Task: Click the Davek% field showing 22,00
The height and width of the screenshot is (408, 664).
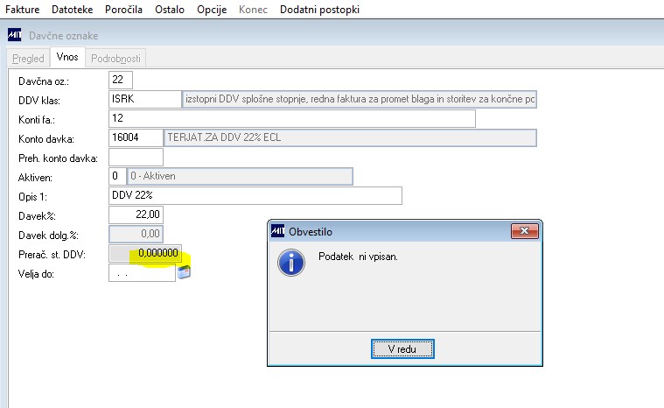Action: coord(136,215)
